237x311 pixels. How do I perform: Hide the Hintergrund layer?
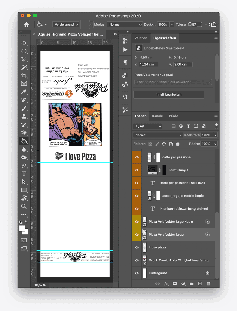[x=137, y=273]
